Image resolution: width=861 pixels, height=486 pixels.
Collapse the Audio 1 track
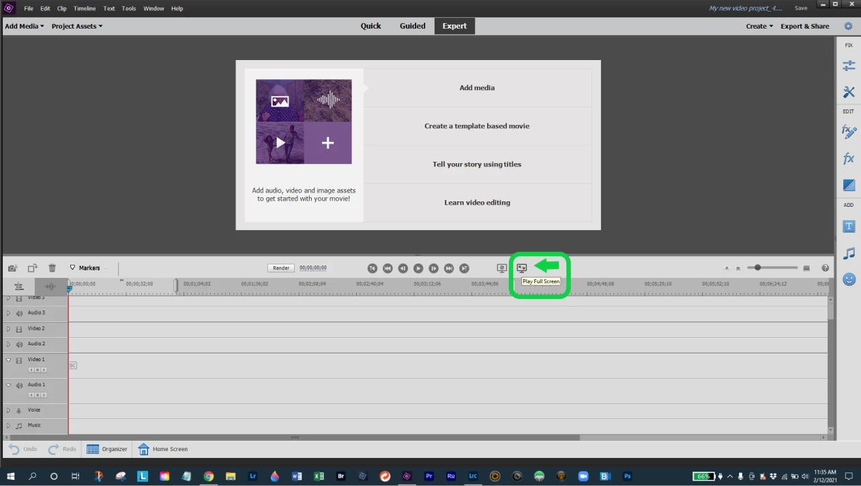pos(8,385)
